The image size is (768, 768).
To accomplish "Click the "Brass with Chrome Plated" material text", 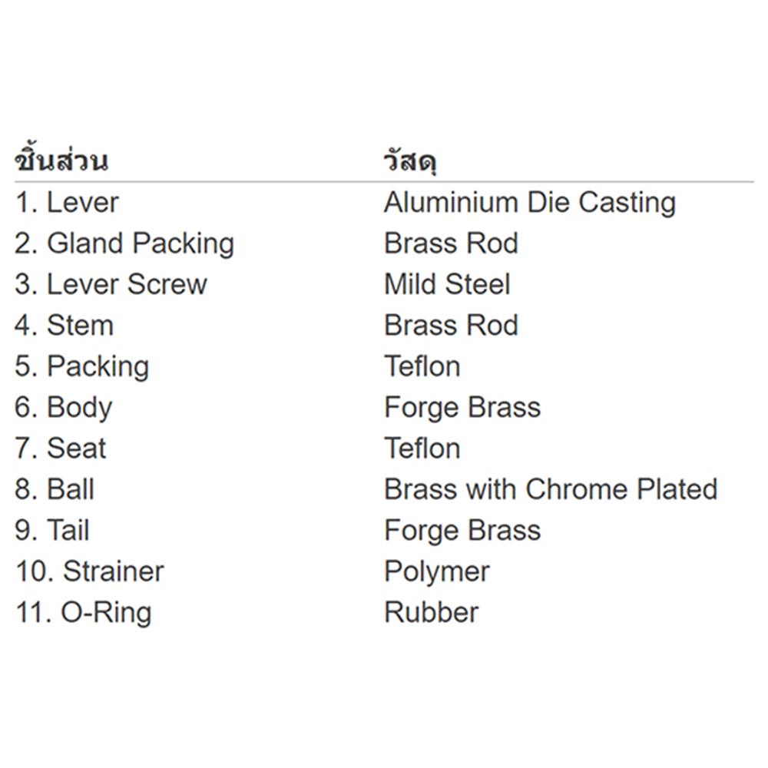I will 551,489.
